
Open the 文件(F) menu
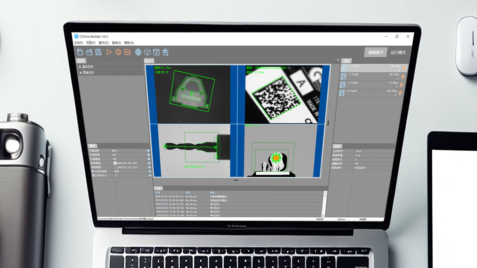[x=78, y=43]
